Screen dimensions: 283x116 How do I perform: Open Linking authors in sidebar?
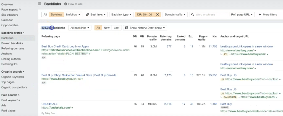(x=11, y=59)
